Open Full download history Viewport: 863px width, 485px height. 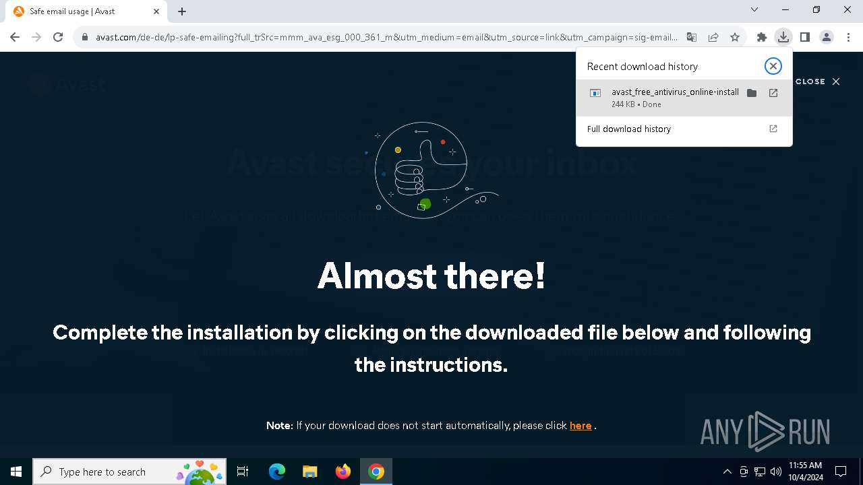pos(684,129)
